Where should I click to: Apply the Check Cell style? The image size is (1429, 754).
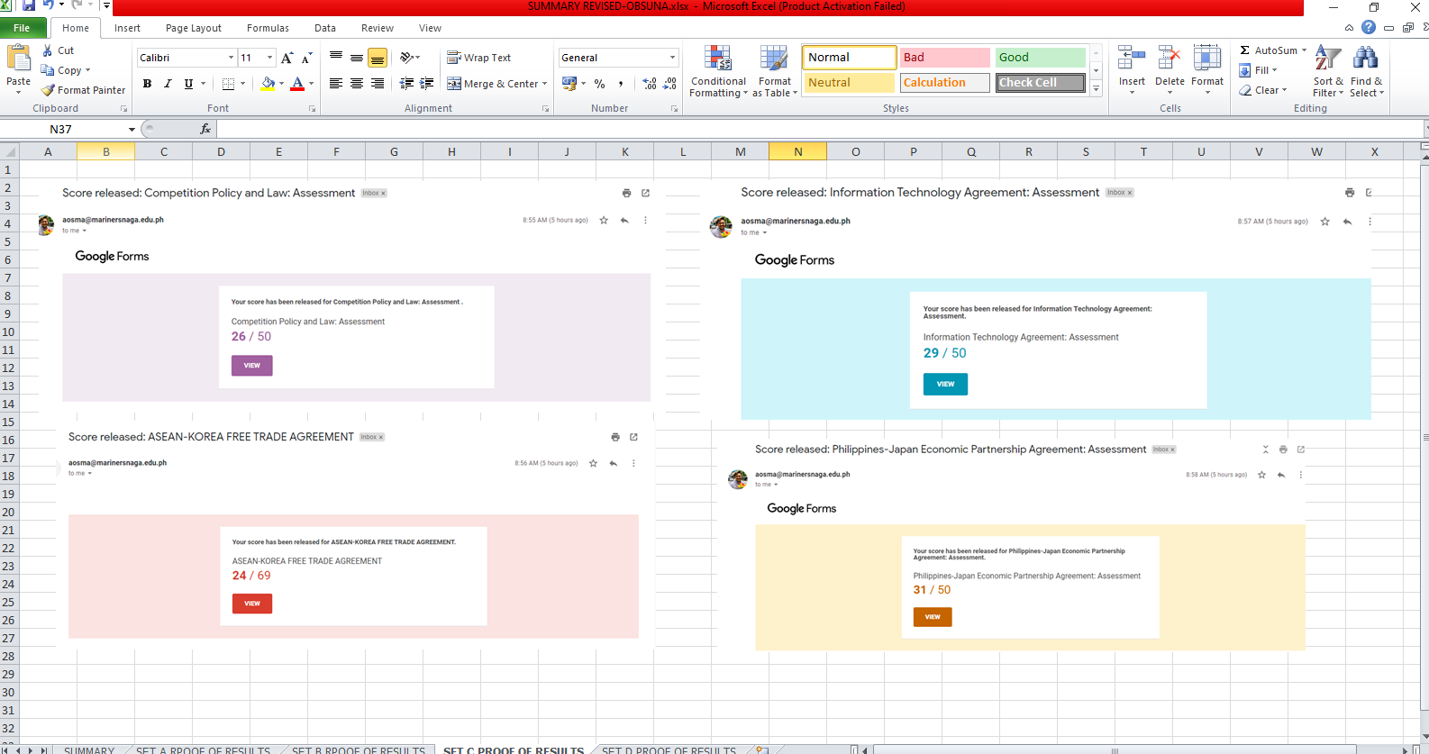(x=1040, y=83)
